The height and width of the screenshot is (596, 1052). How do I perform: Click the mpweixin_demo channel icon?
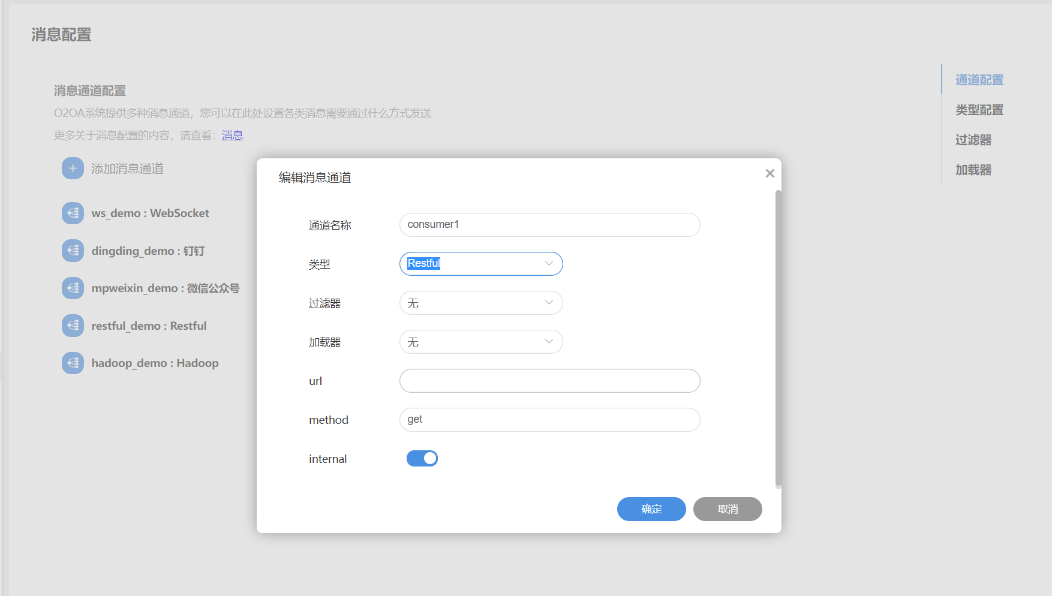pyautogui.click(x=73, y=288)
